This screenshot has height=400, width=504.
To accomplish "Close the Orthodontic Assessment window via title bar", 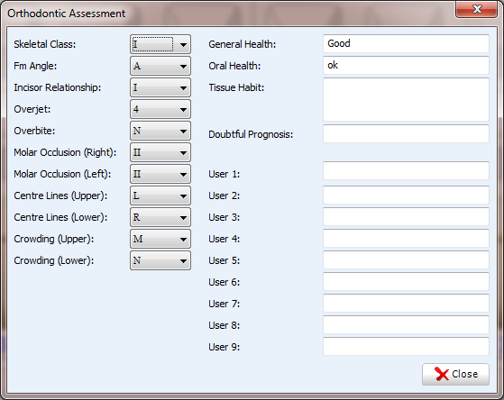I will click(x=476, y=9).
